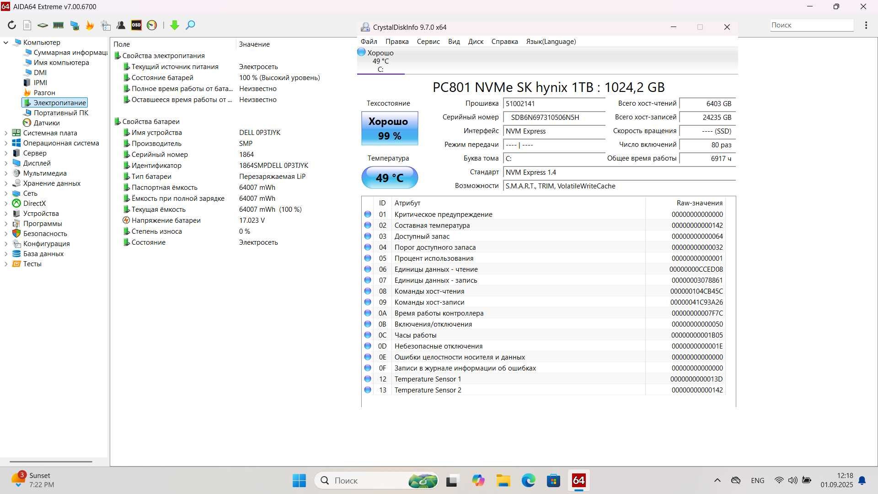878x494 pixels.
Task: Expand the DirectX tree node
Action: tap(6, 204)
